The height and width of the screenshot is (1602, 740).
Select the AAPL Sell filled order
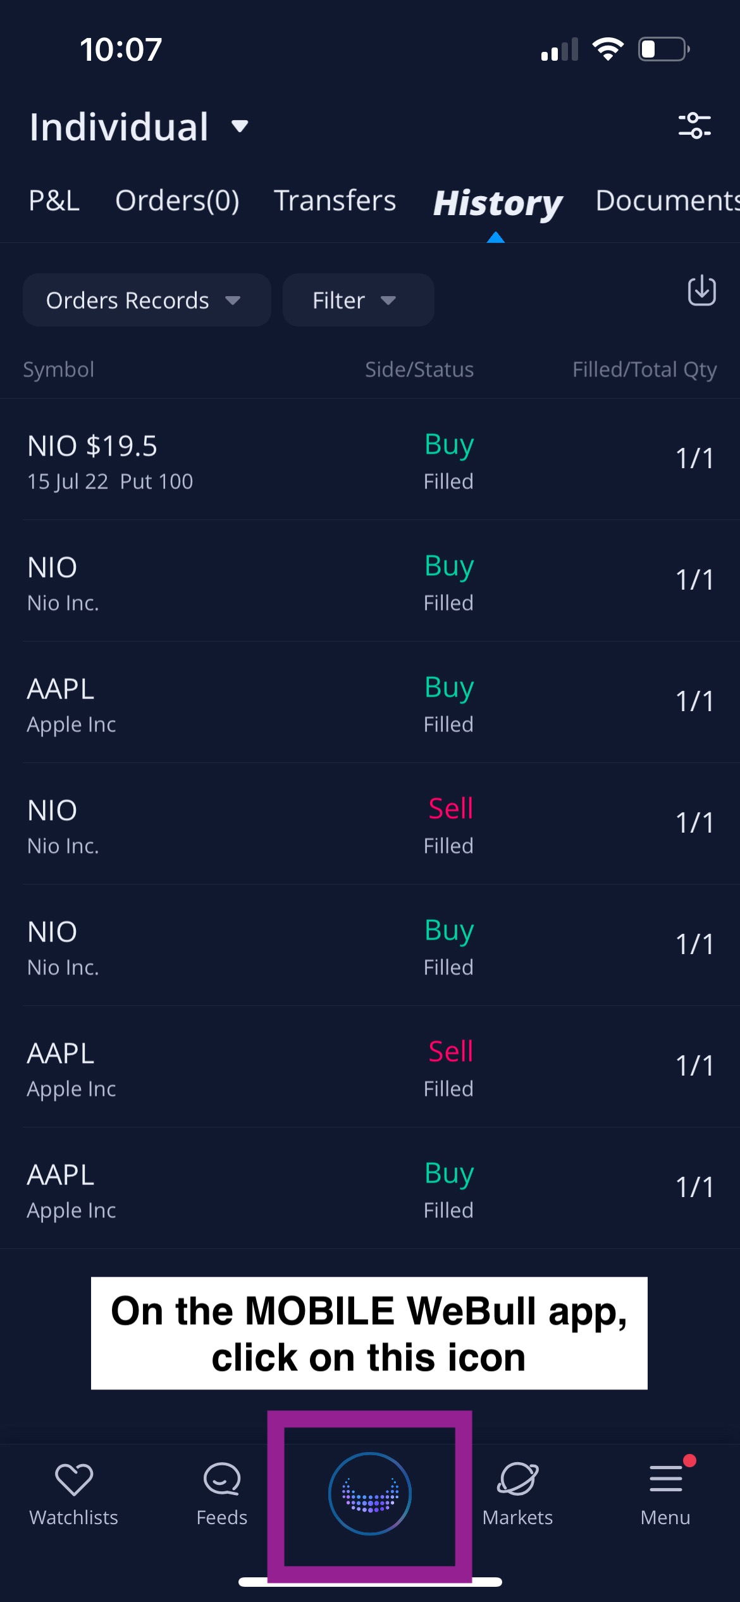370,1067
